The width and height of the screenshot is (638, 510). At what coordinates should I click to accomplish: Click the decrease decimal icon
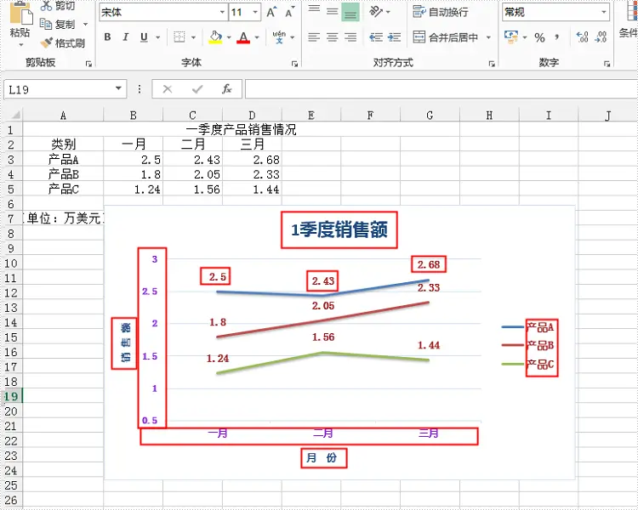pyautogui.click(x=601, y=37)
